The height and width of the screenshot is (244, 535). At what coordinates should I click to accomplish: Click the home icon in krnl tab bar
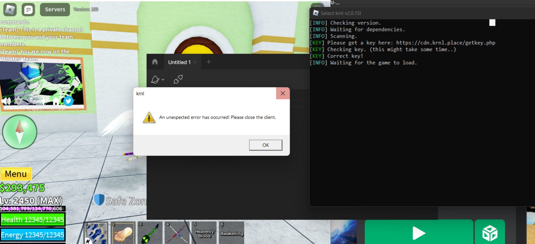(x=155, y=62)
